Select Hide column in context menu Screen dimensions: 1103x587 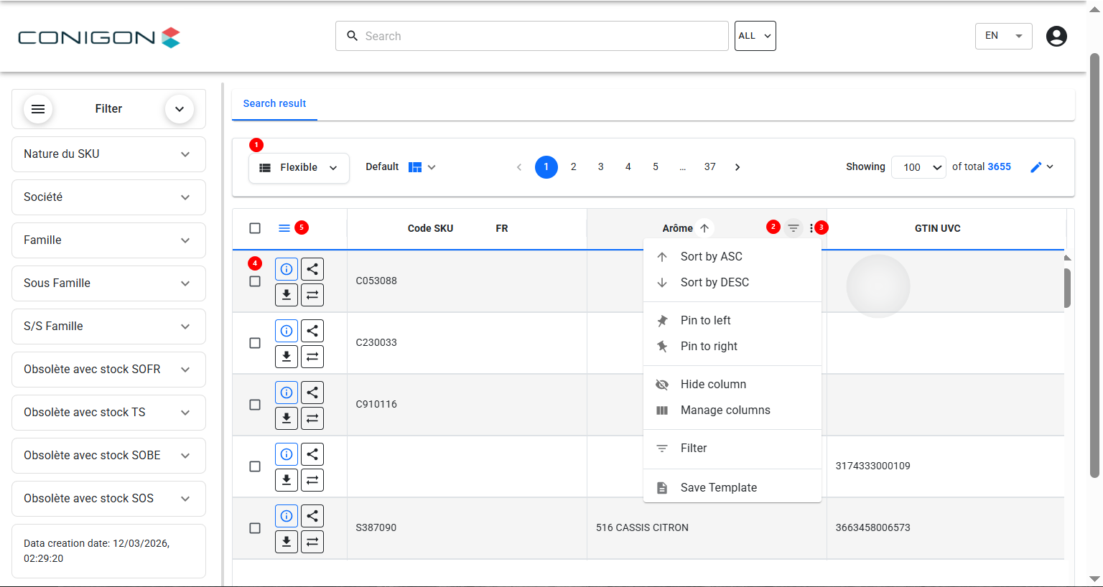point(713,385)
